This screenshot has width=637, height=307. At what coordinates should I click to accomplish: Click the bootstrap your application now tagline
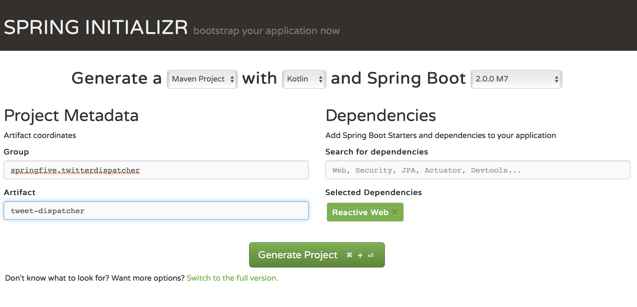pos(266,31)
